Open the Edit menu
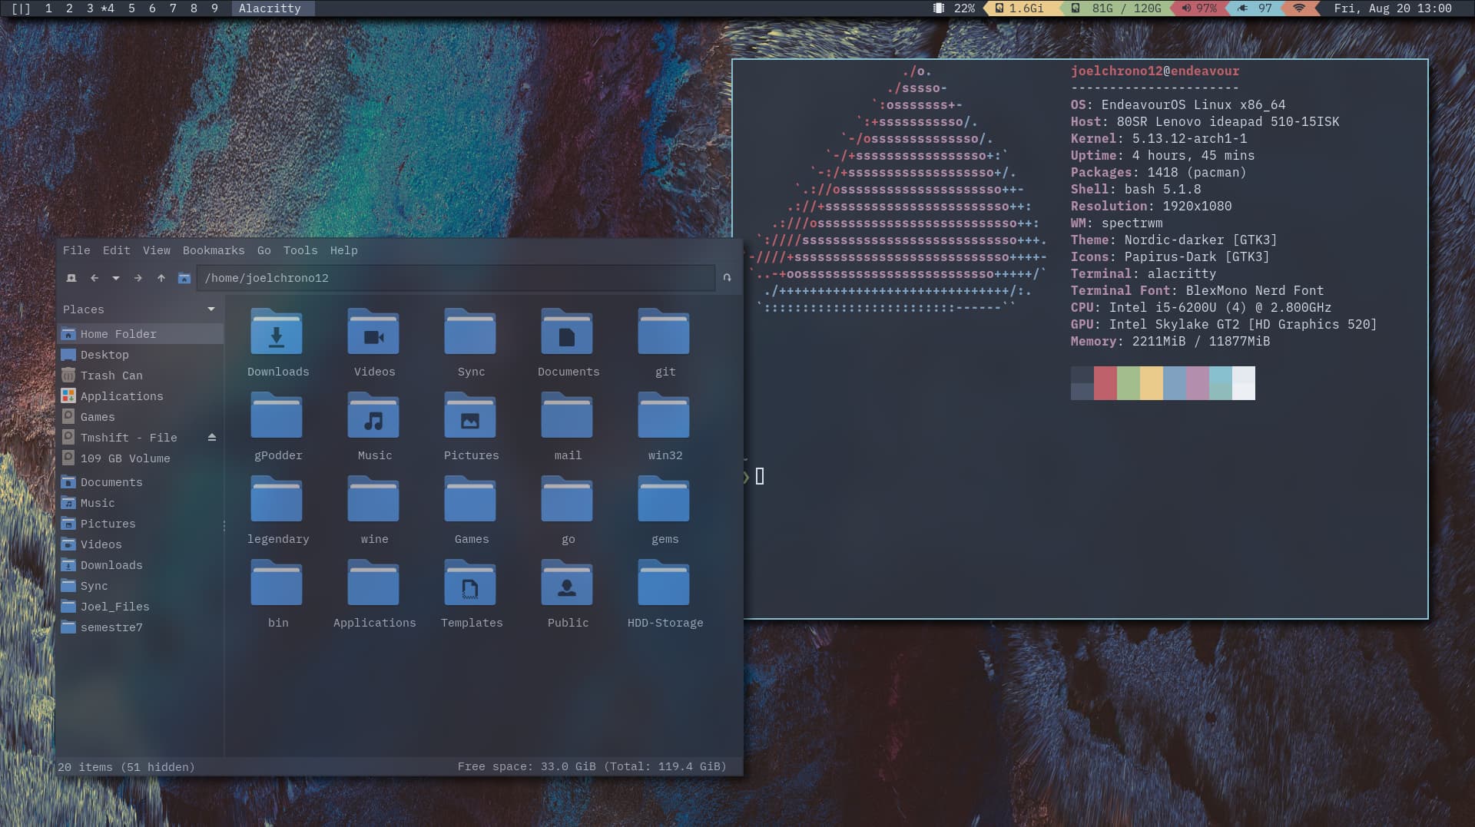Image resolution: width=1475 pixels, height=827 pixels. 116,250
